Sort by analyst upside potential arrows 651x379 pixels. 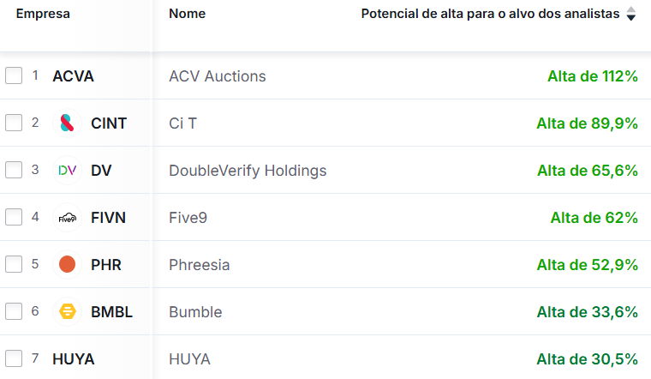[631, 14]
